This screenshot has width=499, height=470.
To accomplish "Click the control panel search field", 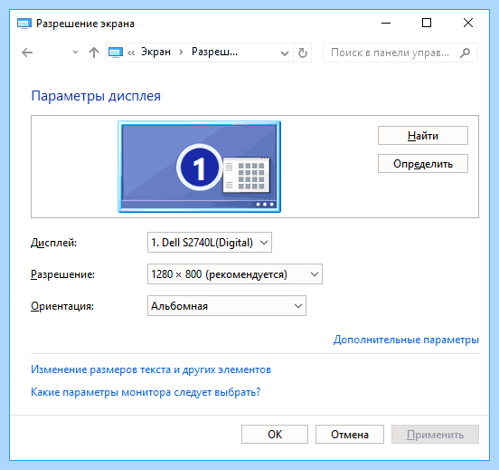I will [x=400, y=53].
